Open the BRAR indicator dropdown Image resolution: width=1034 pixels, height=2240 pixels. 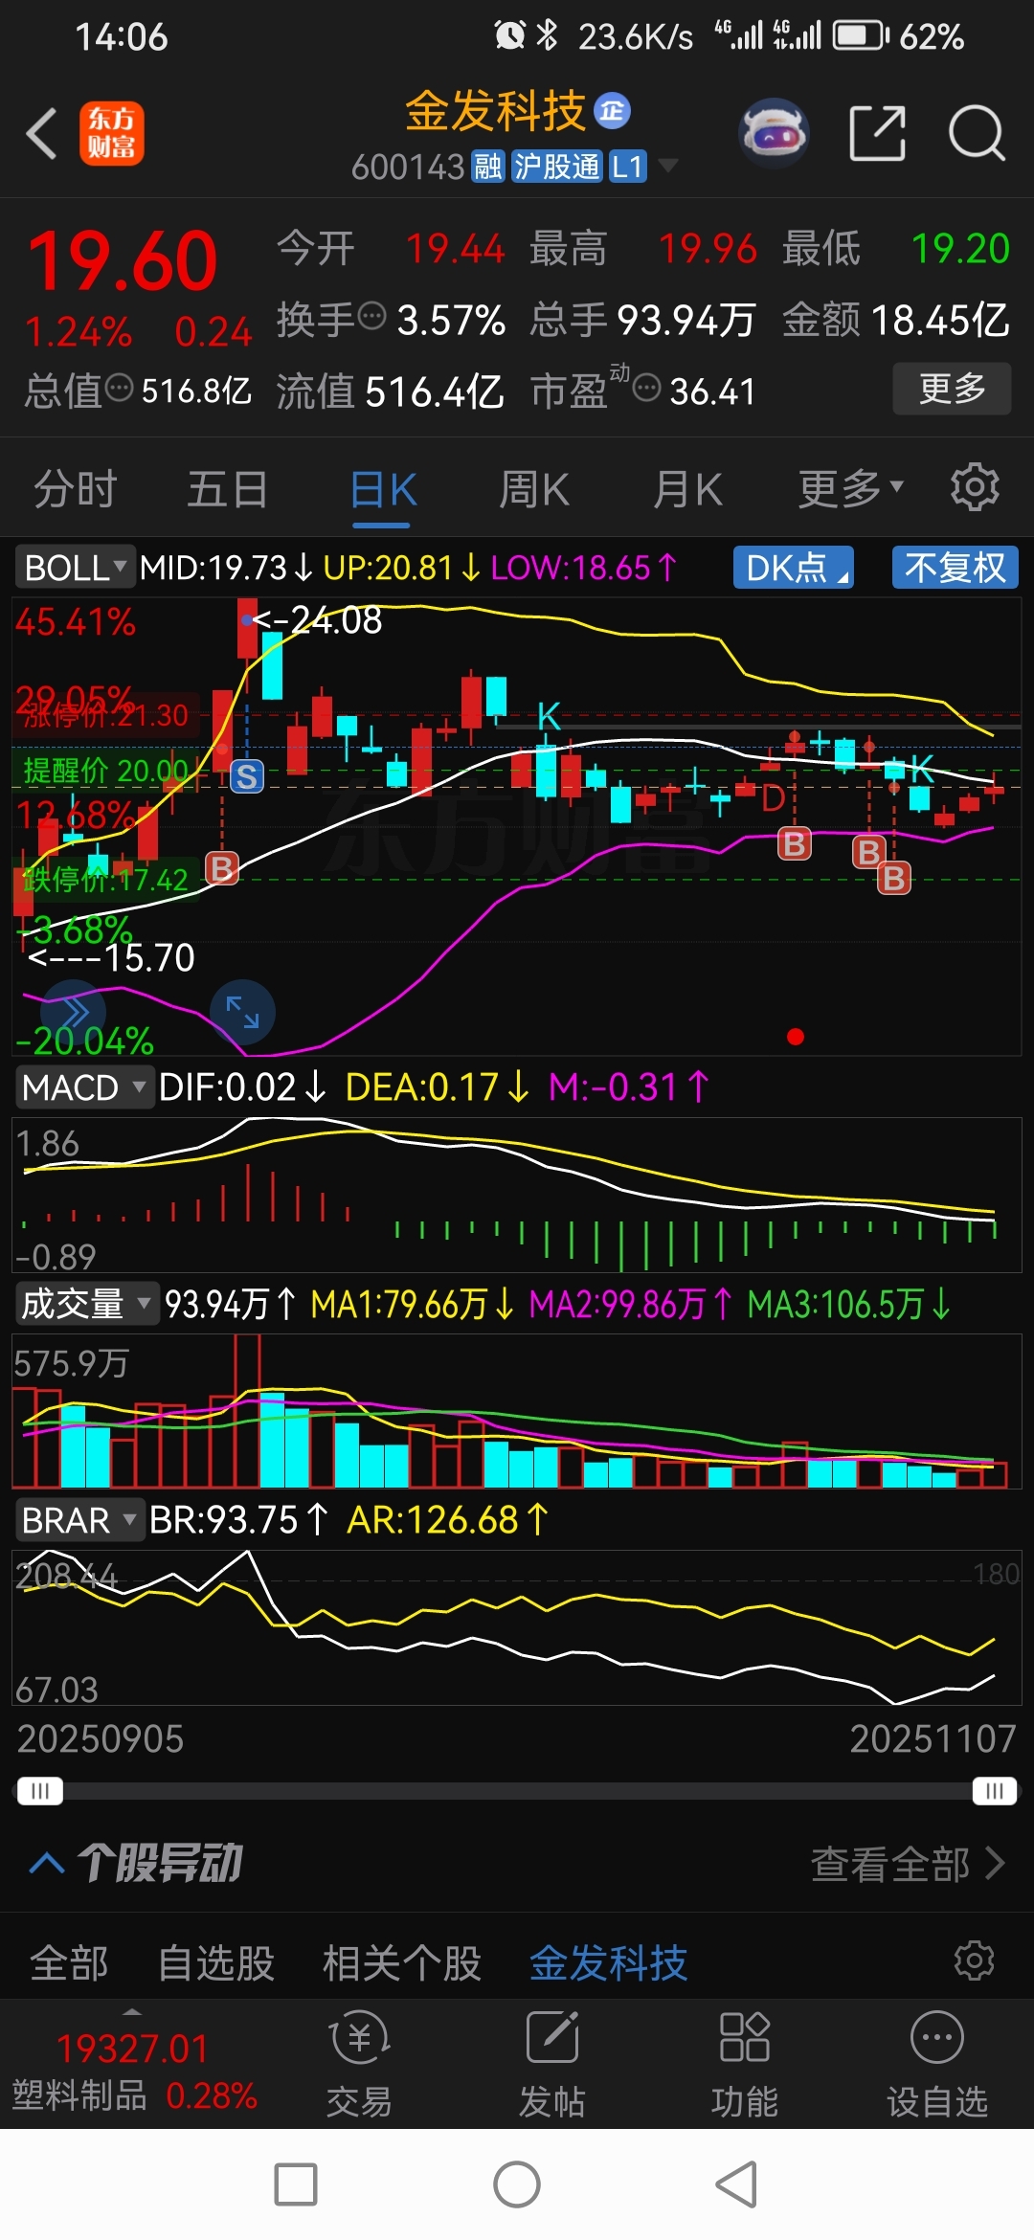(80, 1520)
